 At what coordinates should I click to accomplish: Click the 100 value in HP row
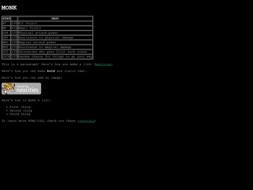click(14, 23)
